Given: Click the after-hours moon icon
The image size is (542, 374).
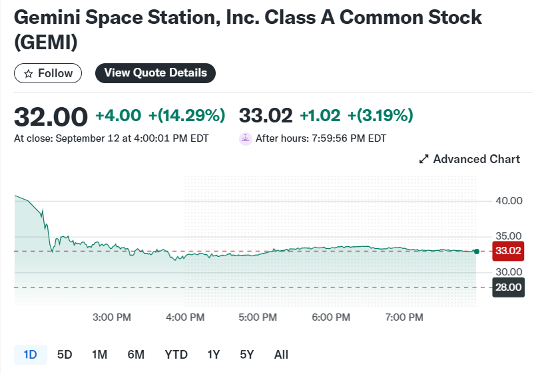Looking at the screenshot, I should point(245,138).
